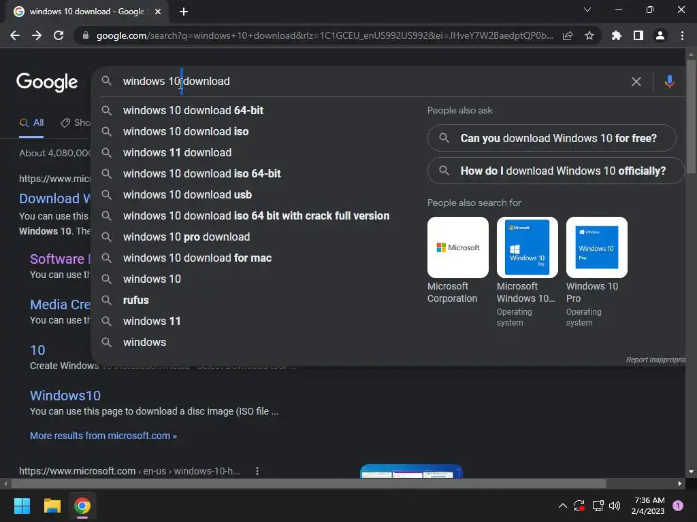Open the tab search chevron
The width and height of the screenshot is (697, 522).
[x=587, y=10]
